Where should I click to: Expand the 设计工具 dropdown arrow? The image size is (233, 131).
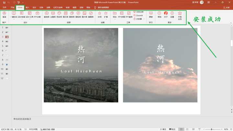tap(29, 19)
